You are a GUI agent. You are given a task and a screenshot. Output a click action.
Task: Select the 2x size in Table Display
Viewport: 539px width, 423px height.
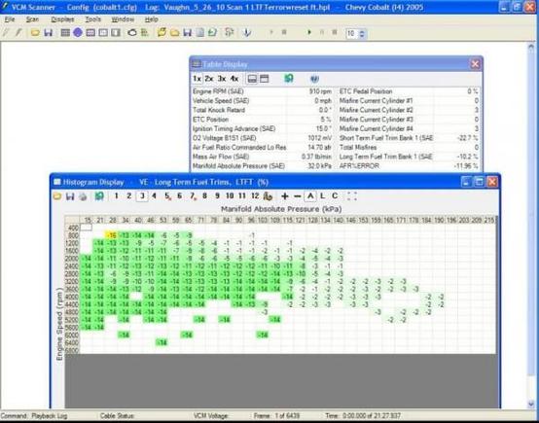[209, 79]
